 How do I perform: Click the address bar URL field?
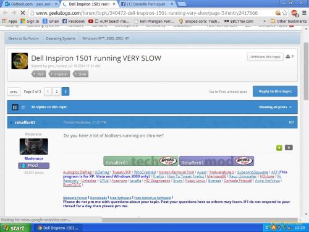tap(146, 13)
